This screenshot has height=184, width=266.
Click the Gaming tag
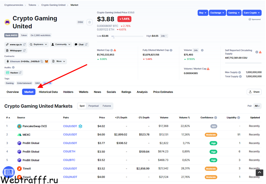coord(10,83)
